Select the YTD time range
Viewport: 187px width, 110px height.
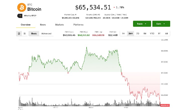pyautogui.click(x=152, y=33)
